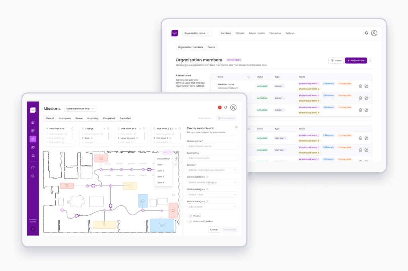The width and height of the screenshot is (408, 271).
Task: Open the Organisation name dropdown
Action: (196, 33)
